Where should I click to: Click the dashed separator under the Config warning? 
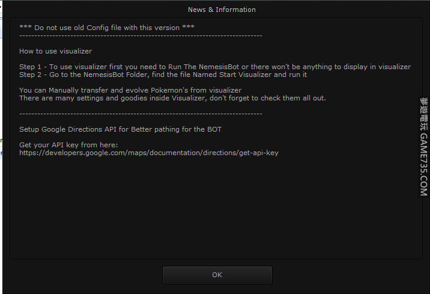[141, 35]
